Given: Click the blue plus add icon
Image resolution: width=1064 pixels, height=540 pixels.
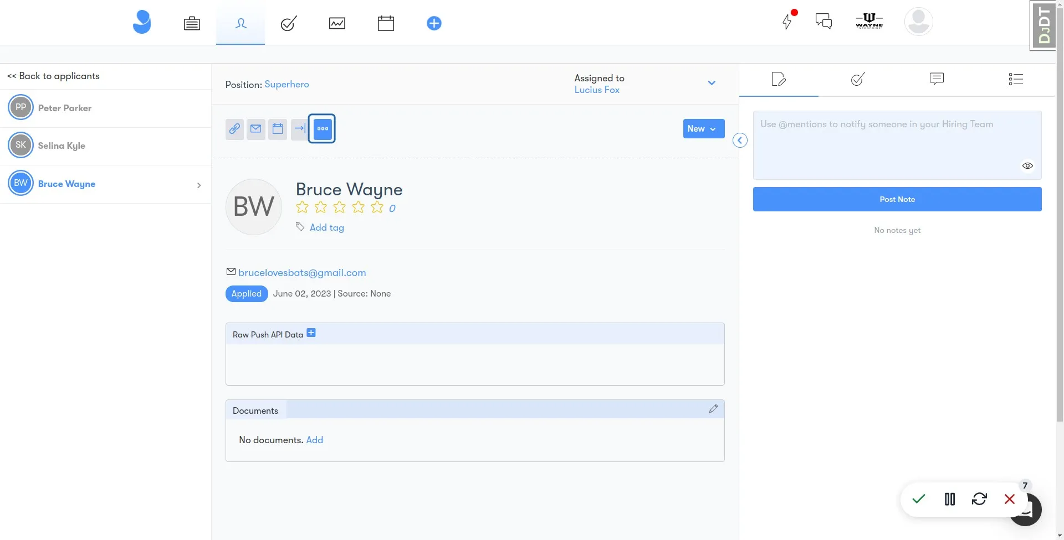Looking at the screenshot, I should pyautogui.click(x=434, y=23).
